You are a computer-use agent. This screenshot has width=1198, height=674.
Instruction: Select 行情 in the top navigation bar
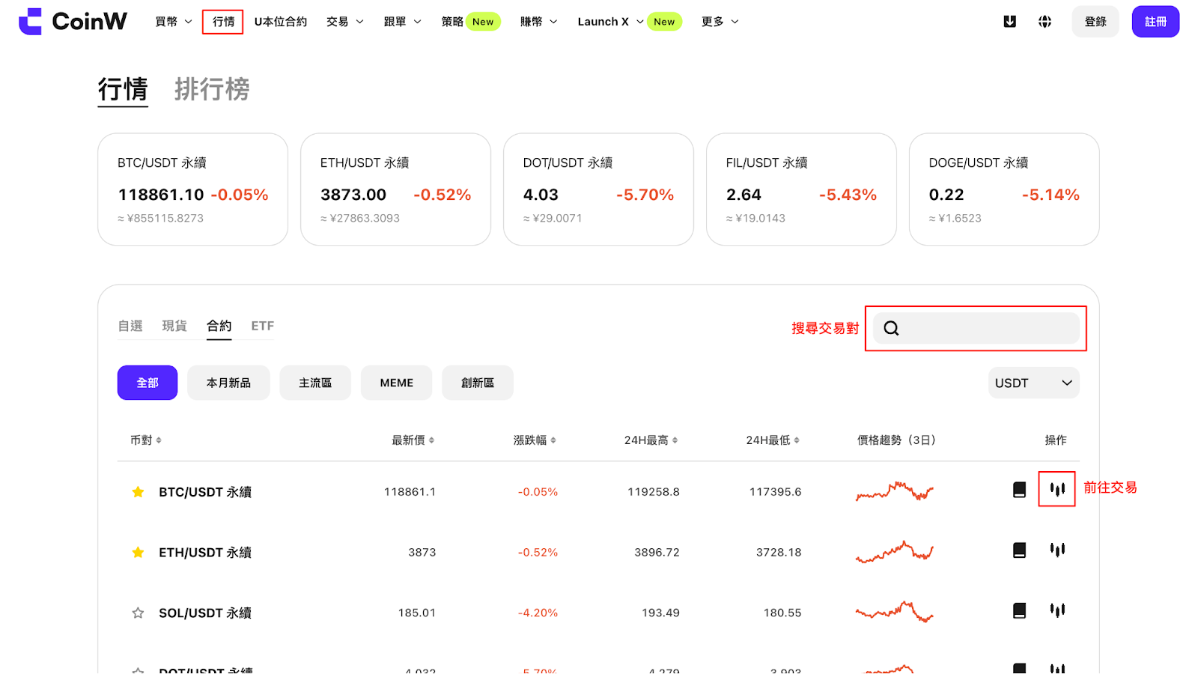(223, 22)
